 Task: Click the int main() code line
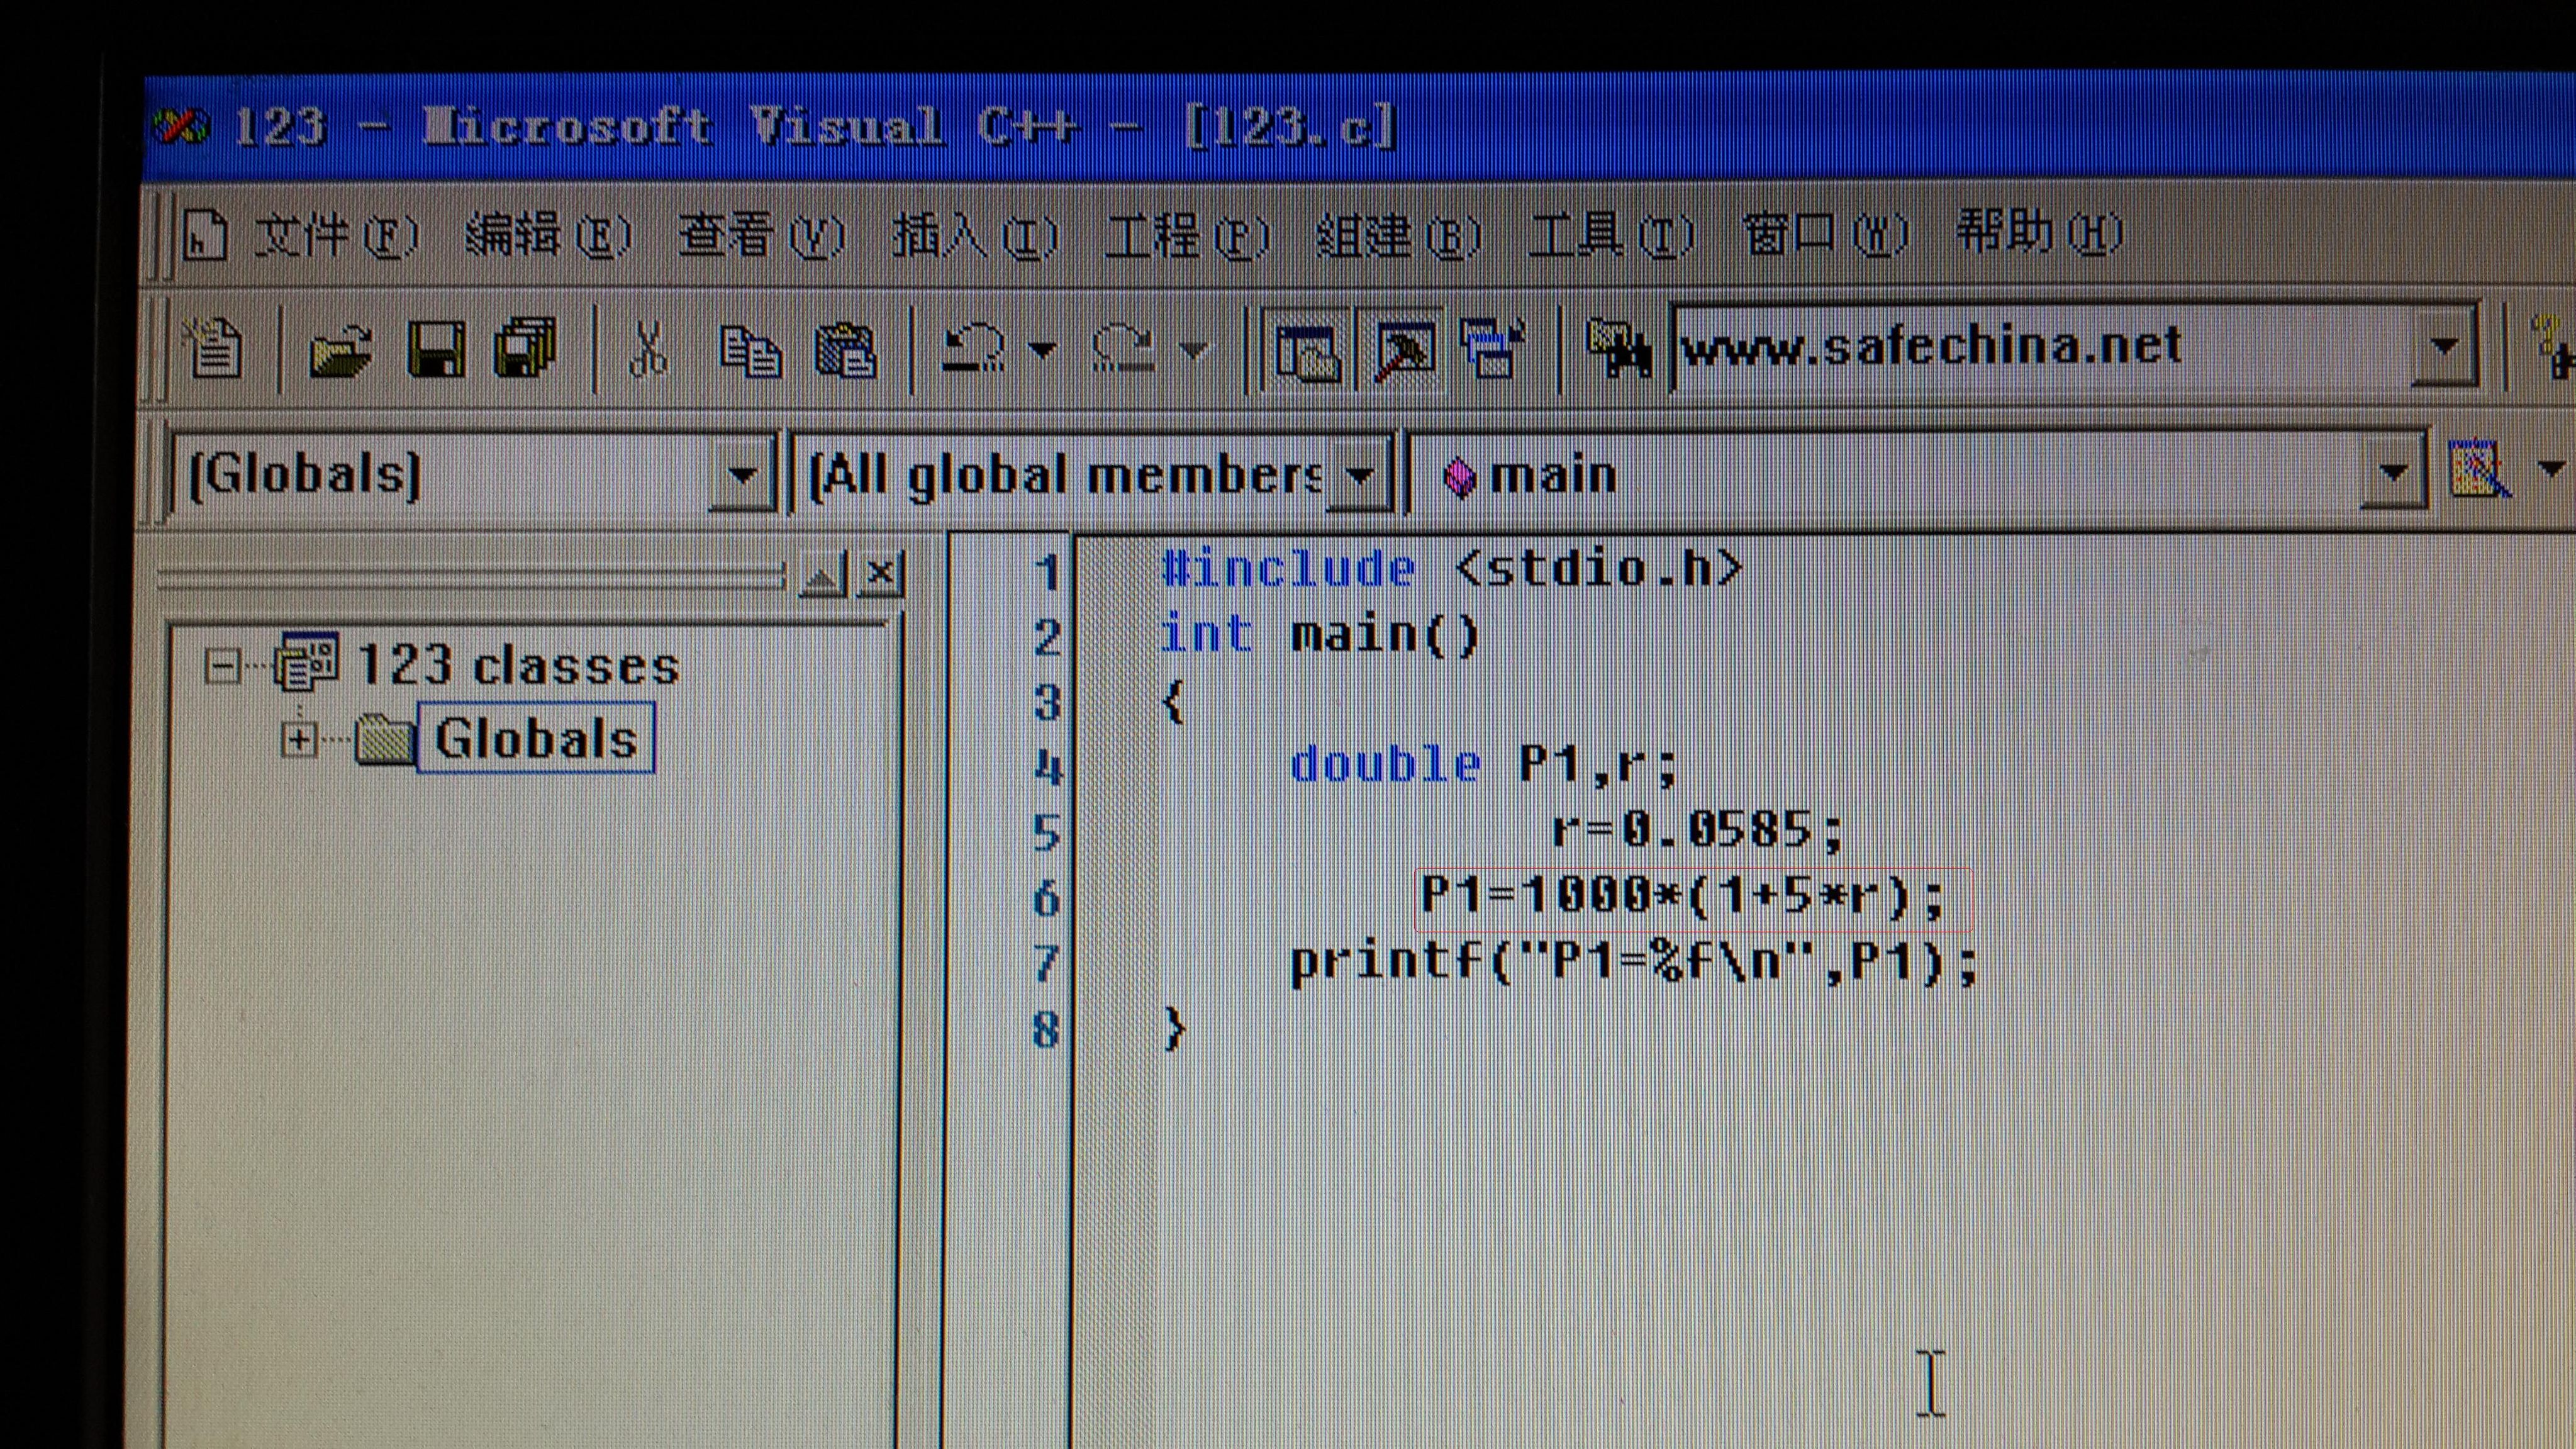pos(1319,635)
